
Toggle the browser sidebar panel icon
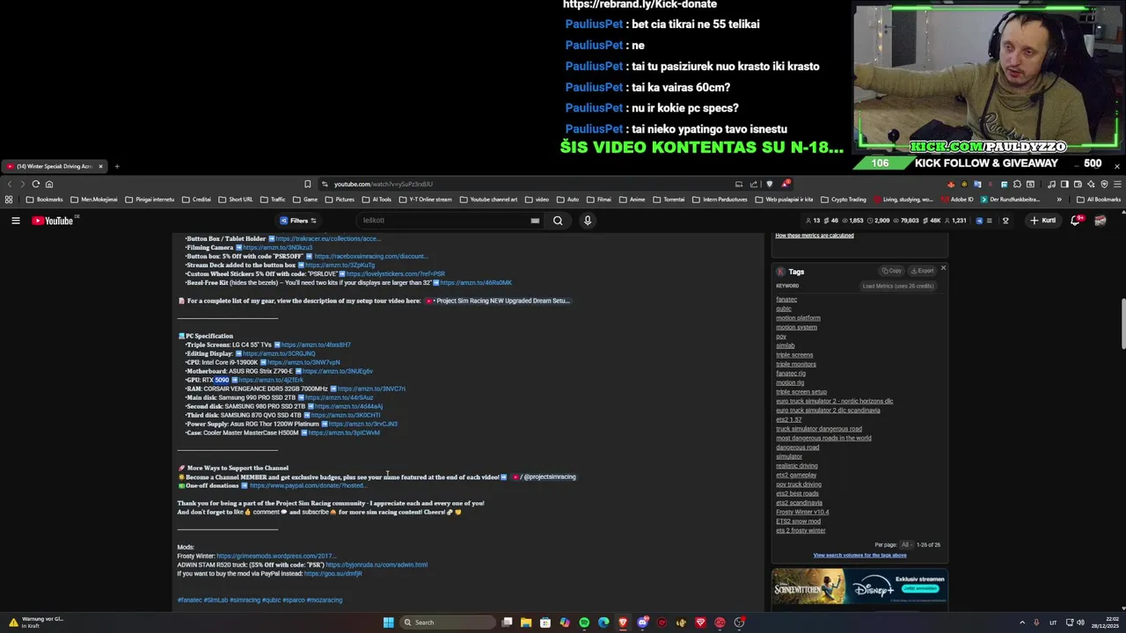pyautogui.click(x=1064, y=184)
